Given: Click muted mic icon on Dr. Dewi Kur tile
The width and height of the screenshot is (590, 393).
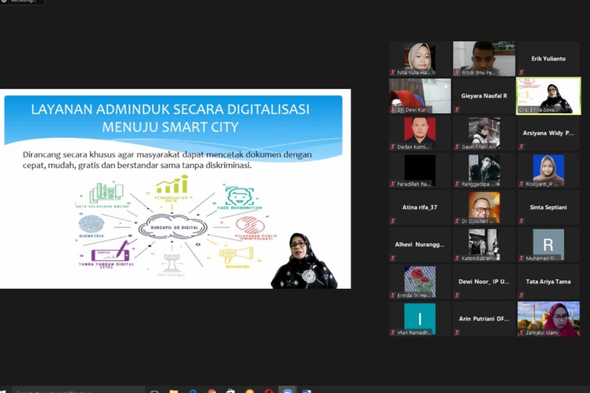Looking at the screenshot, I should click(393, 109).
